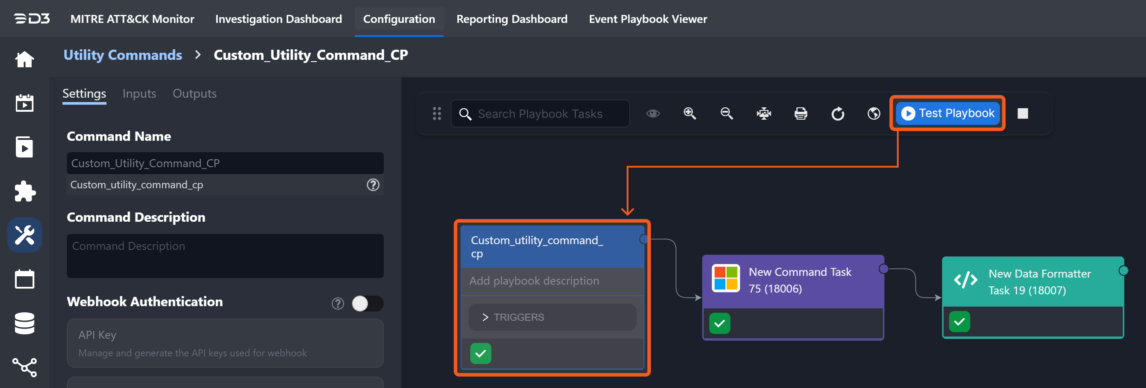Screen dimensions: 1146x388
Task: Click green checkmark on Data Formatter Task
Action: point(959,321)
